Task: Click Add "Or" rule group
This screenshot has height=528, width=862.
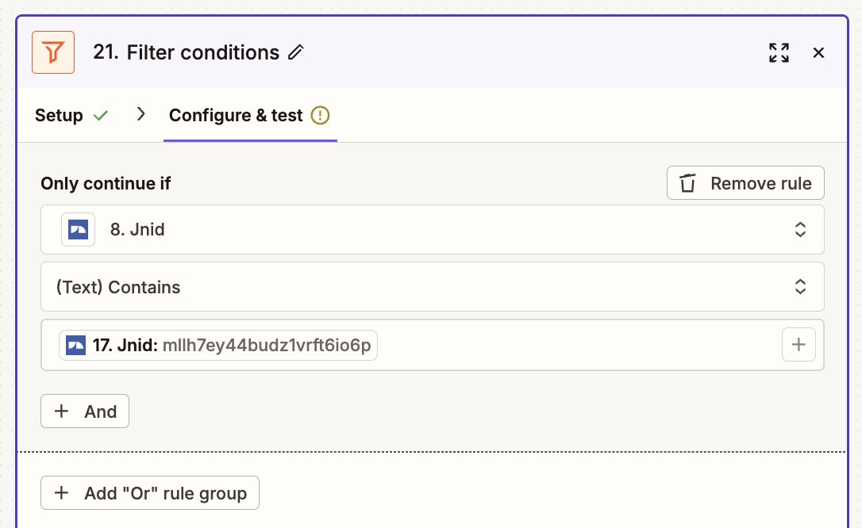Action: point(150,493)
